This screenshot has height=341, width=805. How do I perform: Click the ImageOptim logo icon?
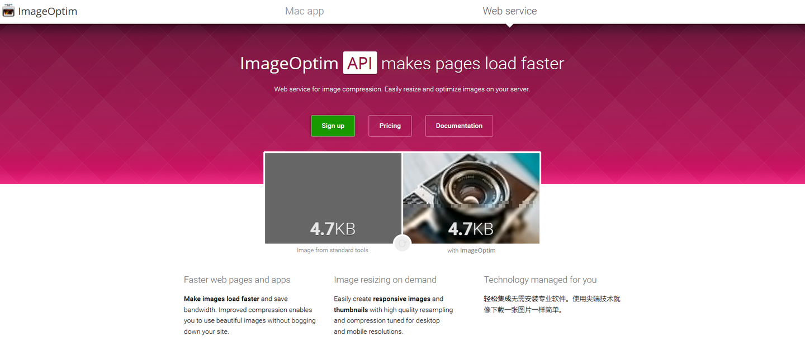click(8, 11)
